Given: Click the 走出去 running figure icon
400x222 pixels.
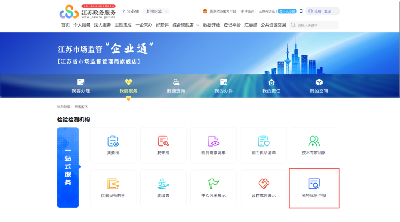Looking at the screenshot, I should point(163,183).
